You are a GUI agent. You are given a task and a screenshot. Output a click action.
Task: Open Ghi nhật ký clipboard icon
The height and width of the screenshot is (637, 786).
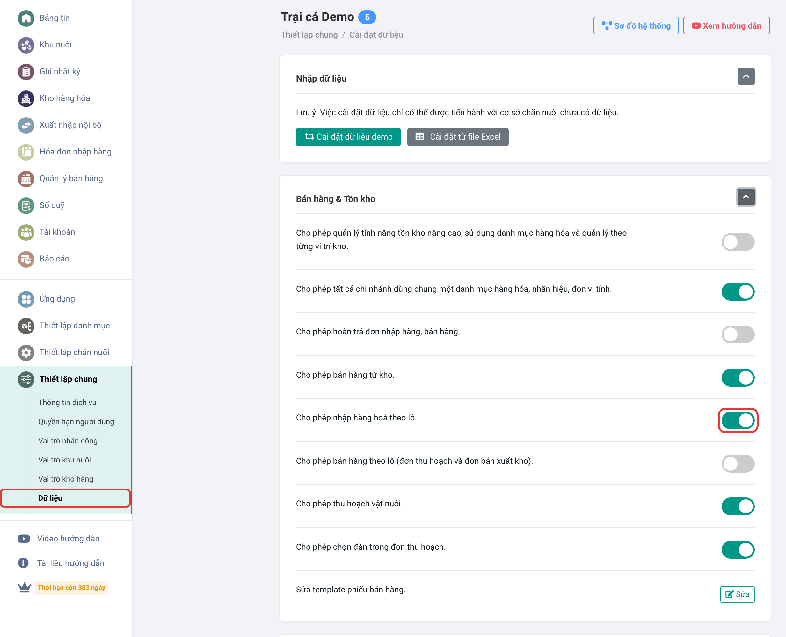pyautogui.click(x=26, y=72)
